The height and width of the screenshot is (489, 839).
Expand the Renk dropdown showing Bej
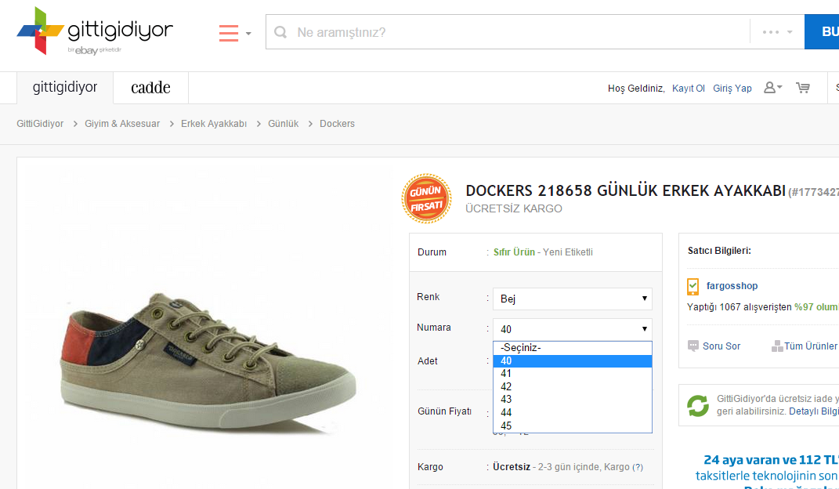coord(572,299)
